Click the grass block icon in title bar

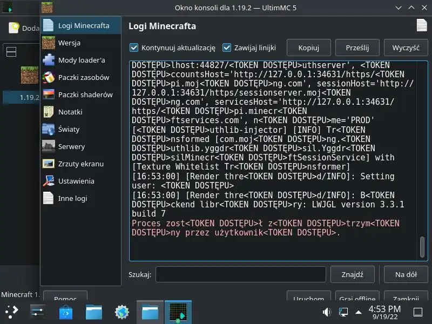point(47,8)
